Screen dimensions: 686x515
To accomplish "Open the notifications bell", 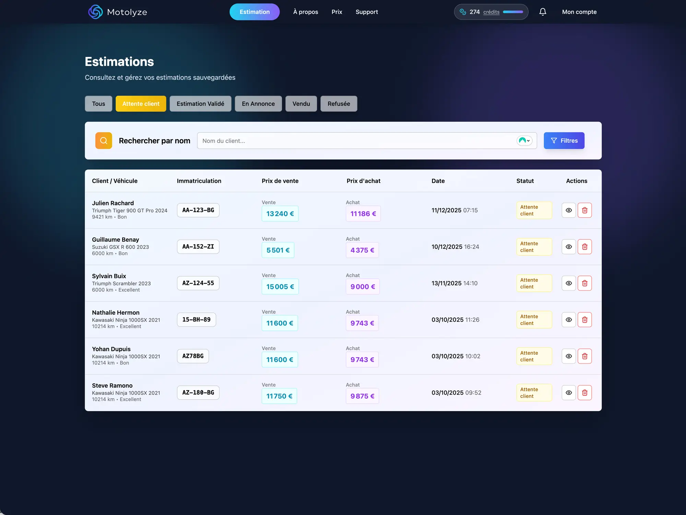I will 543,12.
